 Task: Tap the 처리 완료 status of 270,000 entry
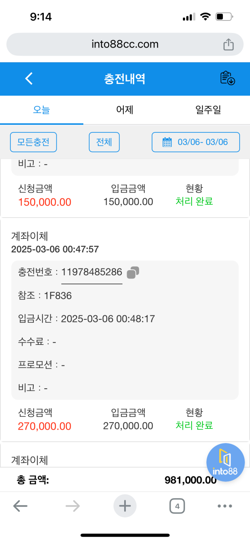point(194,425)
